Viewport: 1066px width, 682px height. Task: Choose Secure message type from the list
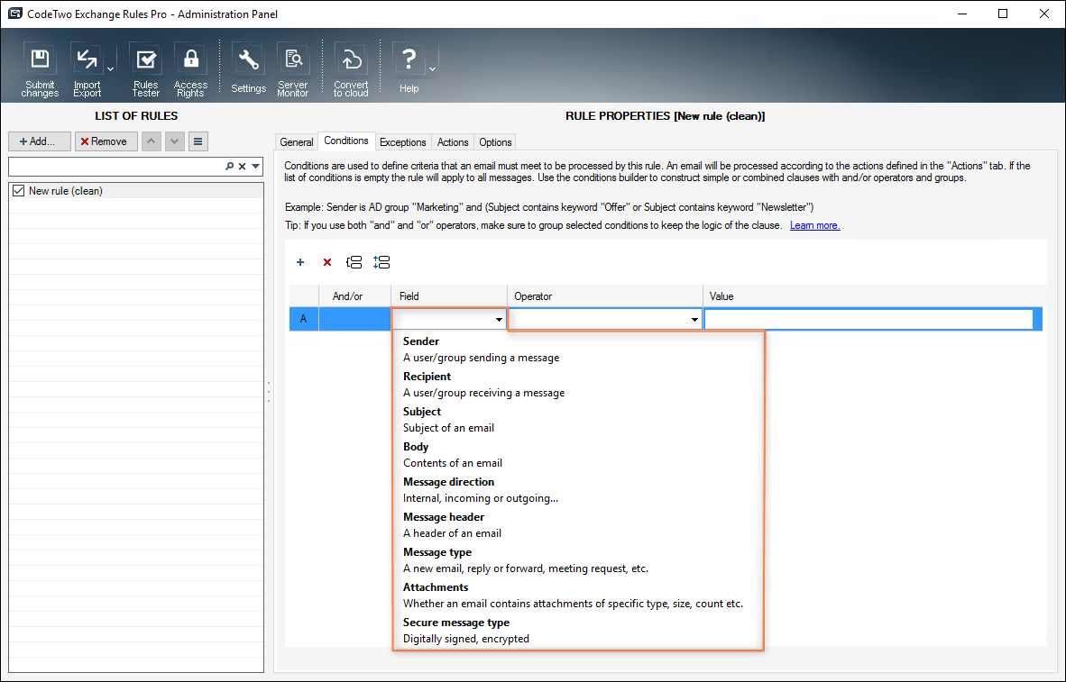578,631
